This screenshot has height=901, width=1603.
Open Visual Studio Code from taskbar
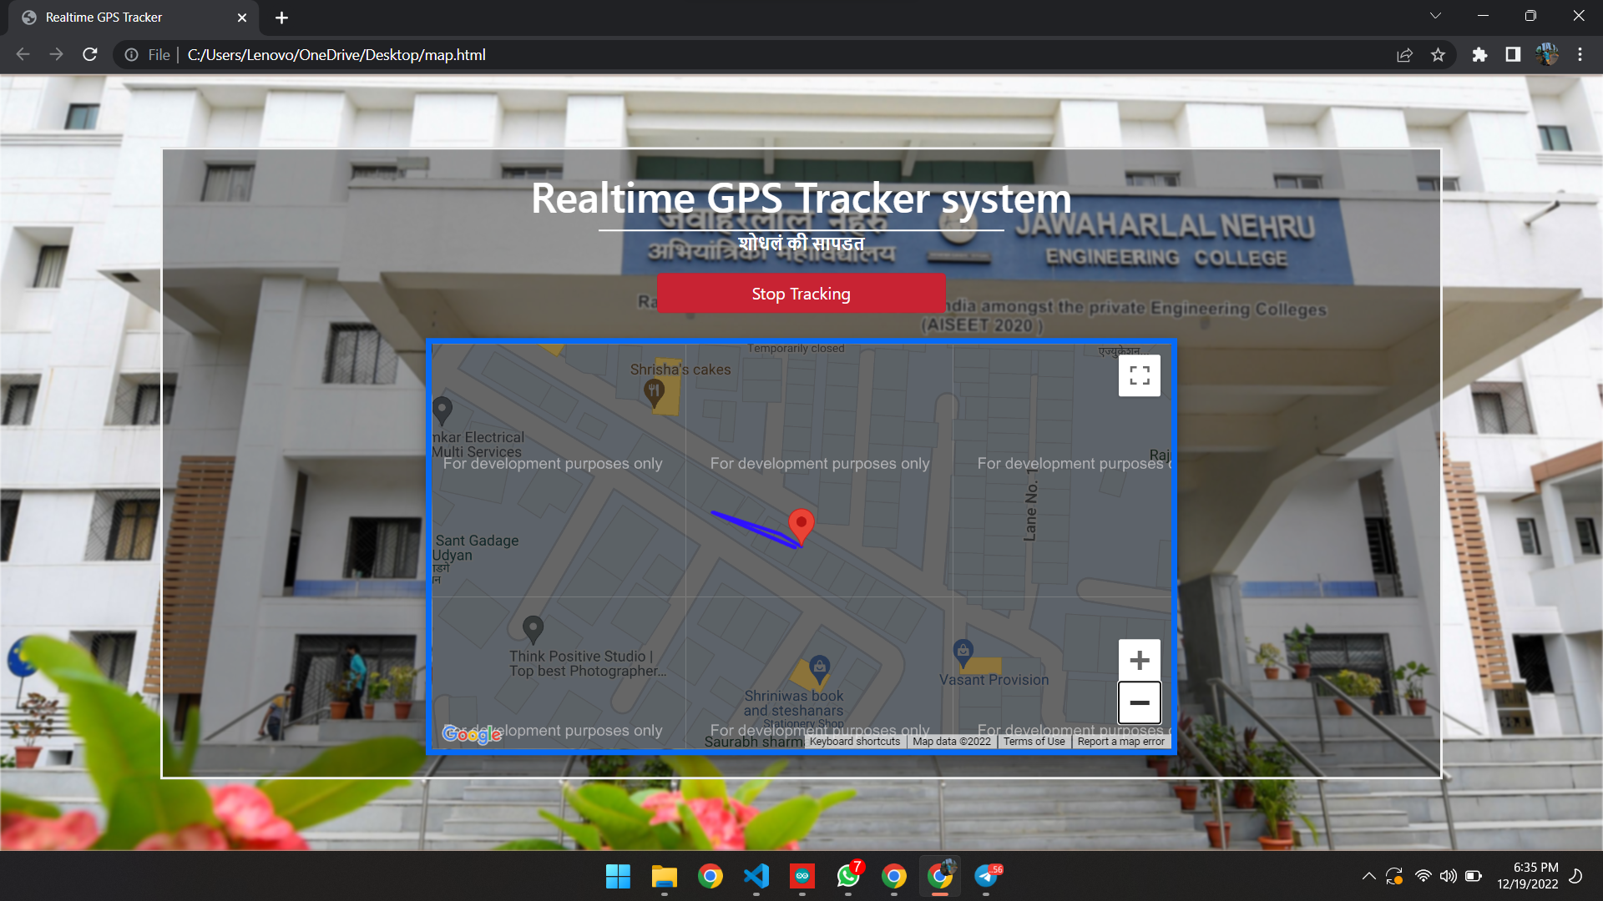click(x=756, y=876)
